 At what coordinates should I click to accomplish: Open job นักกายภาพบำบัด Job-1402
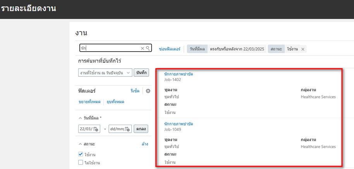179,74
